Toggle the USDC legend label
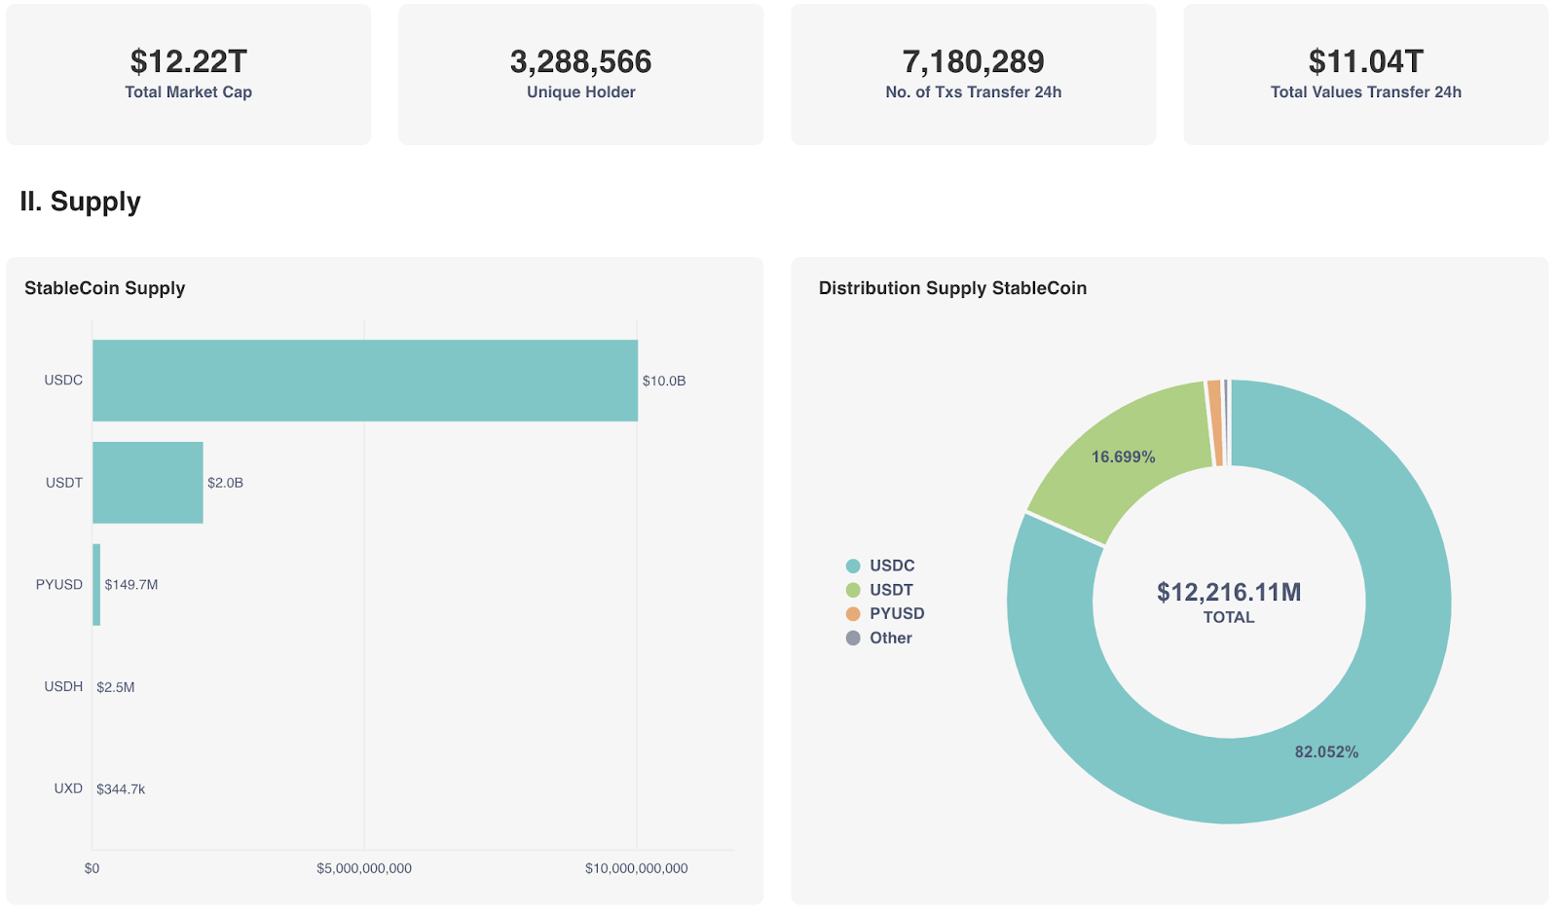Image resolution: width=1558 pixels, height=914 pixels. (892, 566)
